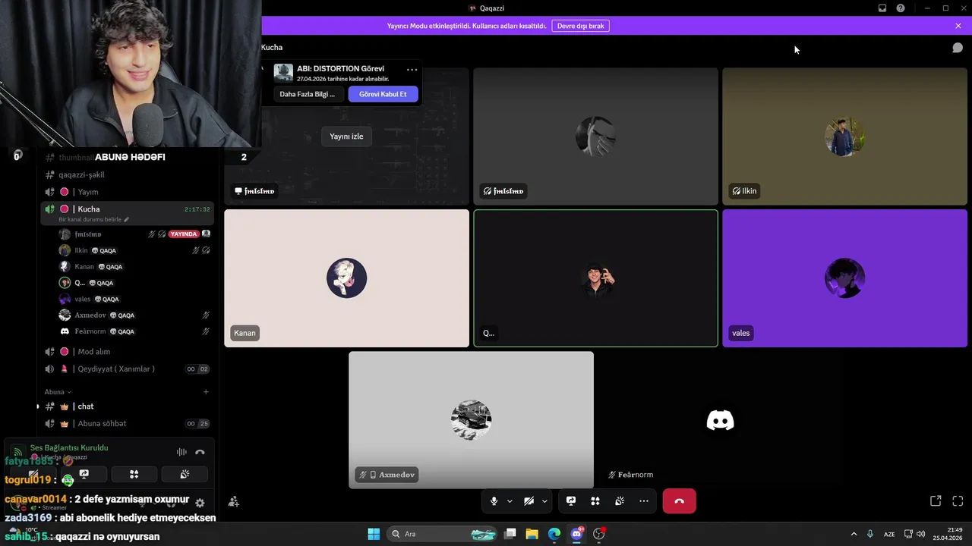The image size is (972, 546).
Task: Open Discord help icon in title bar
Action: point(901,8)
